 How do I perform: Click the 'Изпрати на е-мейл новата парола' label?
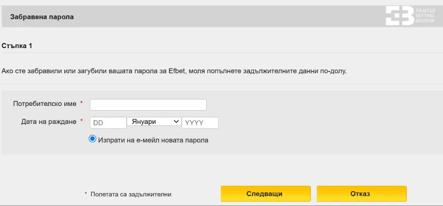coord(153,140)
